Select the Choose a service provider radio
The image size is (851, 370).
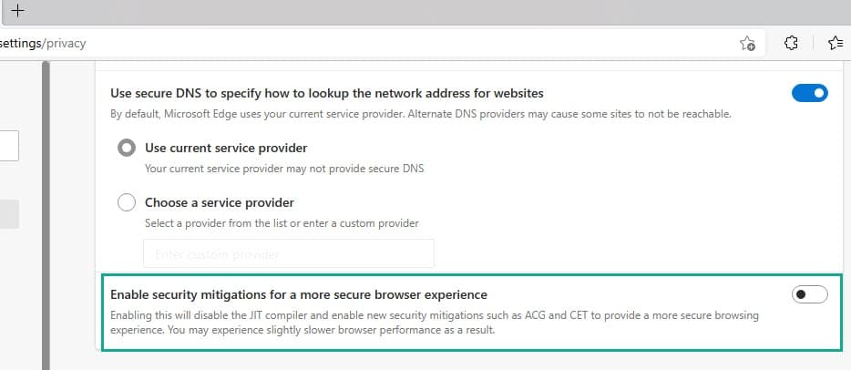point(128,202)
